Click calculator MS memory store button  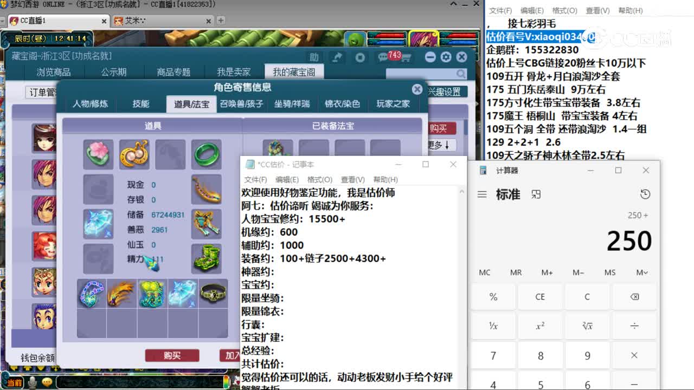click(610, 272)
